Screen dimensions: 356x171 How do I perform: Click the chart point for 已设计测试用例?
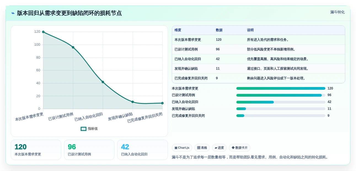[73, 47]
